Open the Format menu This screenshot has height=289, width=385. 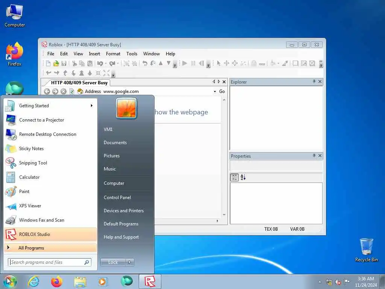(113, 53)
